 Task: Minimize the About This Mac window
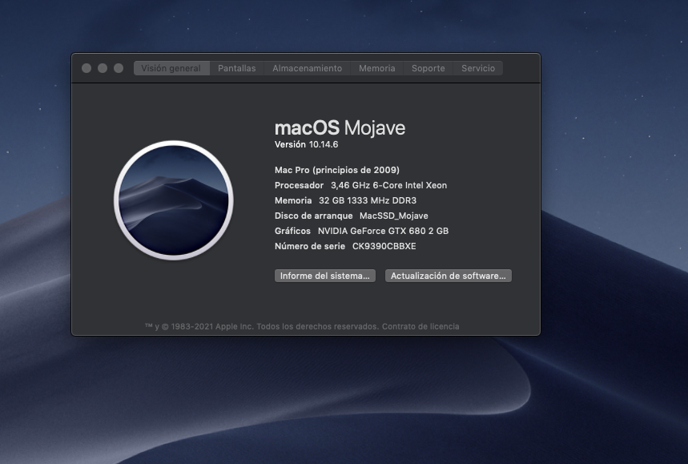pos(103,68)
